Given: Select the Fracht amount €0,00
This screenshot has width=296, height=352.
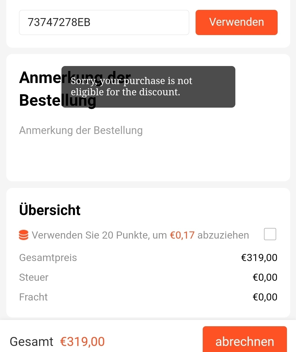Looking at the screenshot, I should 265,297.
